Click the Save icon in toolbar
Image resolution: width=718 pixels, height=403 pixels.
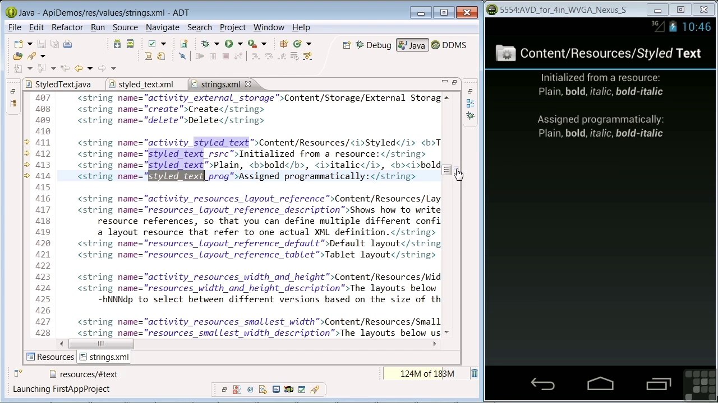tap(42, 44)
